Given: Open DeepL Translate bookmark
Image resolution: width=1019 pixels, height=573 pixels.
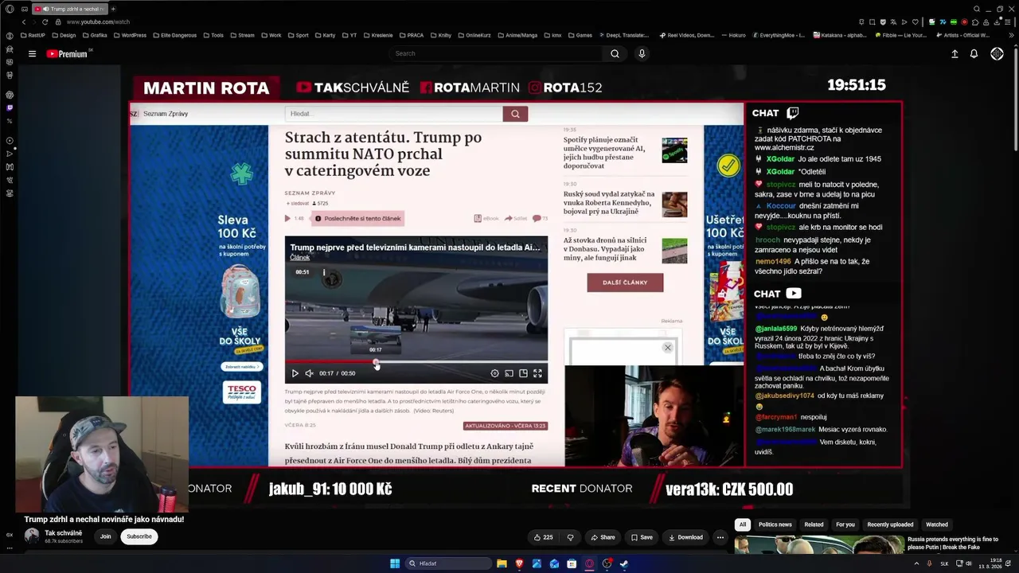Looking at the screenshot, I should pos(626,35).
